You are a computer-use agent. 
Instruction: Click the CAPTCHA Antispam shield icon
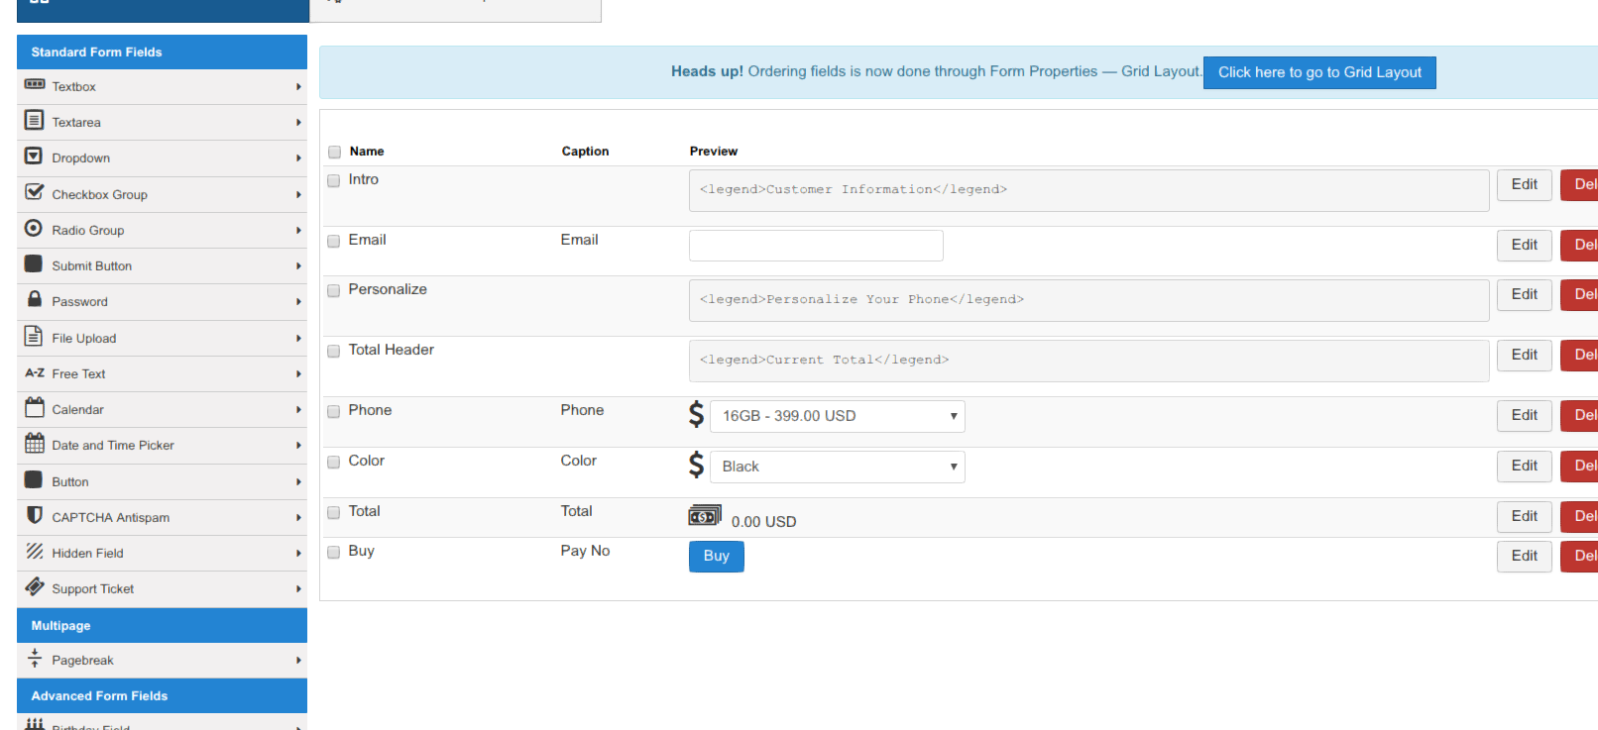[x=35, y=515]
